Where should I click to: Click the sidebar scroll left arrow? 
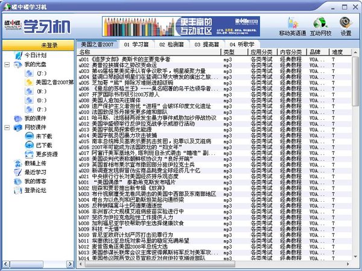point(6,264)
